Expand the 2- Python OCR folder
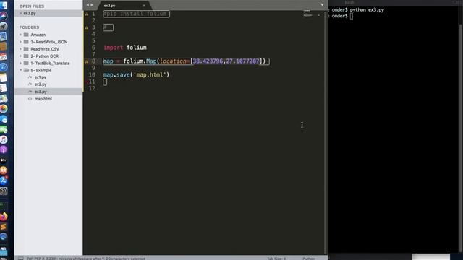This screenshot has height=260, width=463. coord(21,56)
